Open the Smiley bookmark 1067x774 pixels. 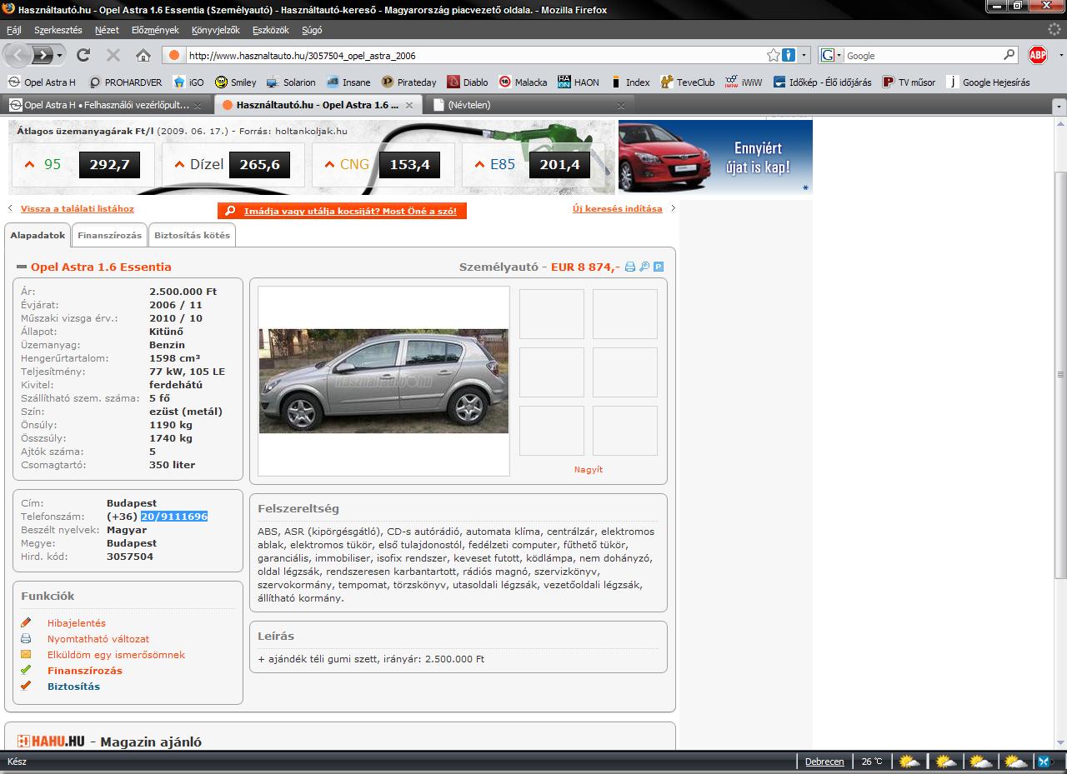(236, 82)
